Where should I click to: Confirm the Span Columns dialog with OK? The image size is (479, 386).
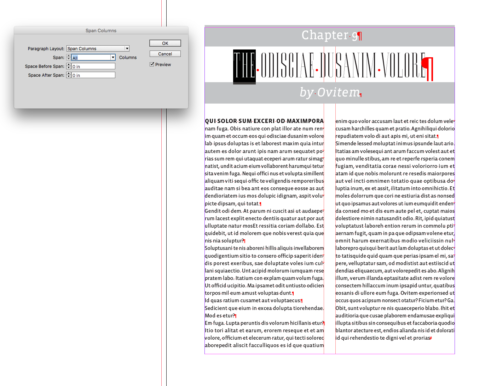165,43
